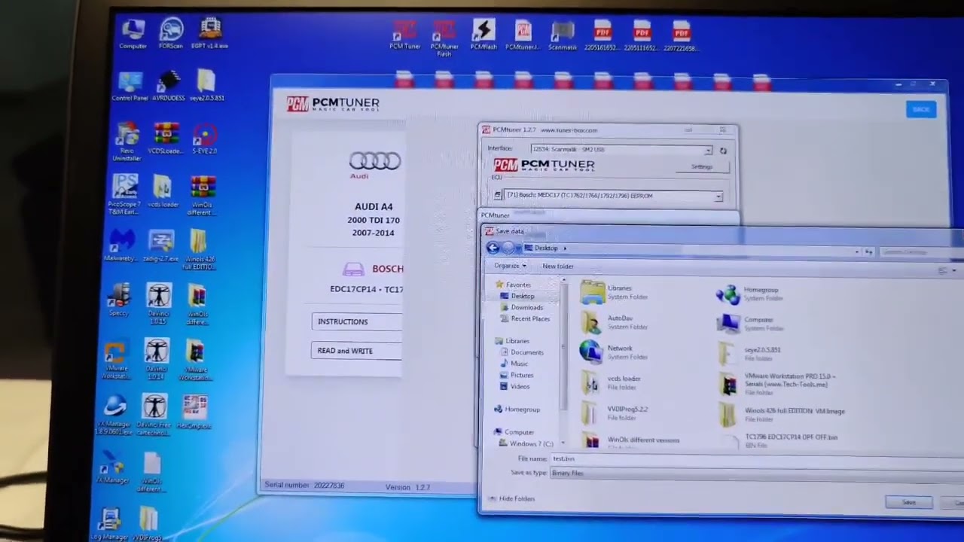Open Control Panel desktop shortcut
Screen dimensions: 964x542
(130, 87)
